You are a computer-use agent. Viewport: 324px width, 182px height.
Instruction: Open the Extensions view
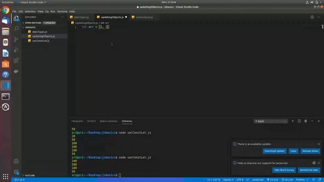tap(16, 60)
